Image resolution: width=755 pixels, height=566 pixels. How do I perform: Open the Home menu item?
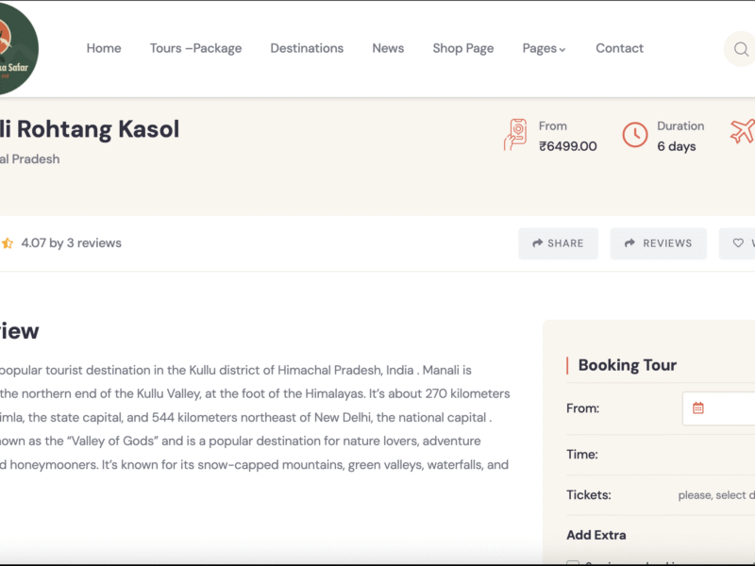coord(104,48)
